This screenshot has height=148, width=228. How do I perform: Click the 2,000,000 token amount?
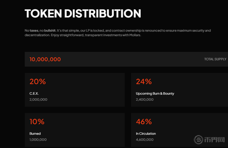coord(38,99)
